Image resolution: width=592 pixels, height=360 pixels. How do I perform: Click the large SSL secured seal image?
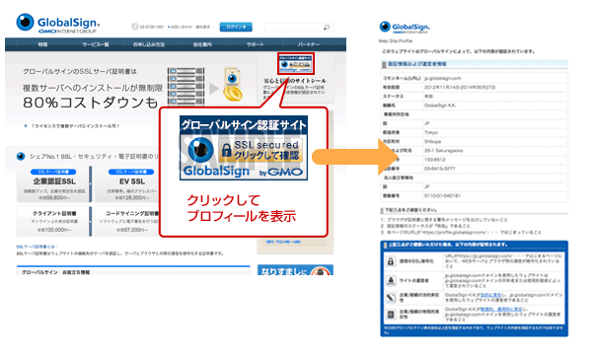pyautogui.click(x=244, y=148)
